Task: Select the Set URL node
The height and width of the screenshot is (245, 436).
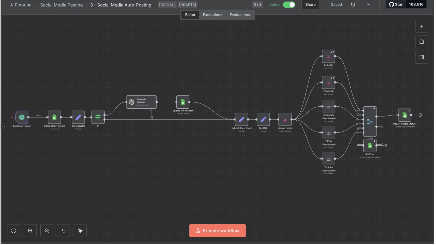Action: click(x=263, y=119)
